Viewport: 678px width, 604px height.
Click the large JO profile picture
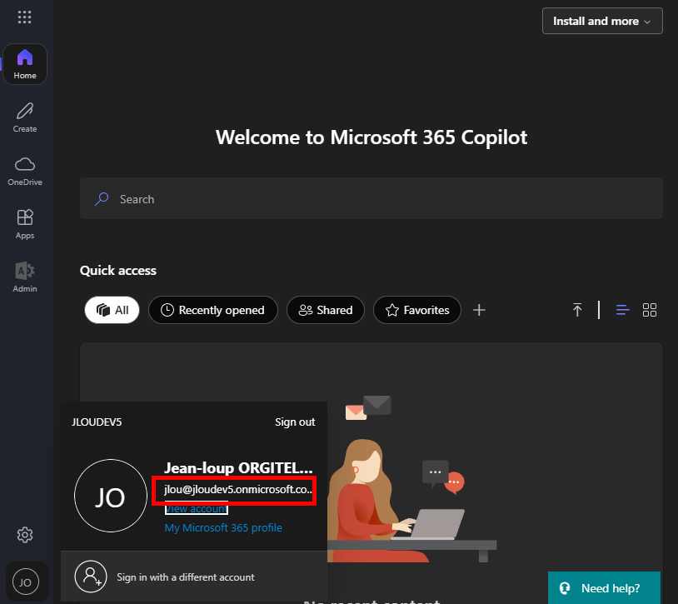pos(111,496)
